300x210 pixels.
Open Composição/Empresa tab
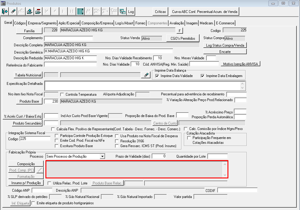click(97, 23)
